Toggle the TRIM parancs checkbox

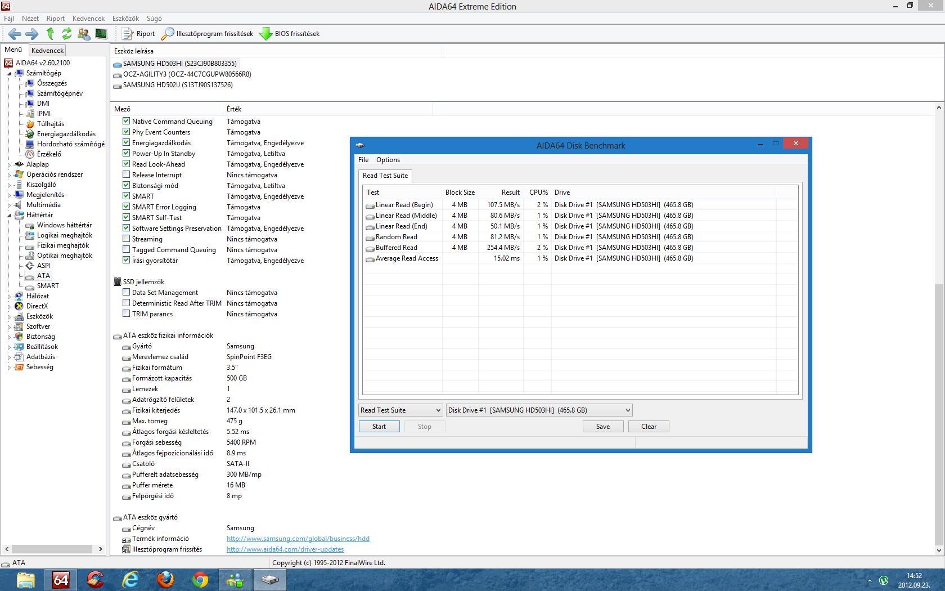126,314
